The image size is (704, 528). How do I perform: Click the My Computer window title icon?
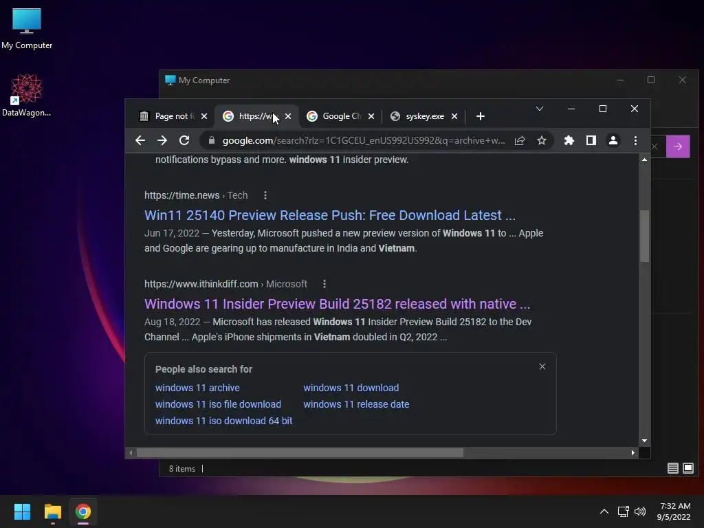tap(170, 80)
